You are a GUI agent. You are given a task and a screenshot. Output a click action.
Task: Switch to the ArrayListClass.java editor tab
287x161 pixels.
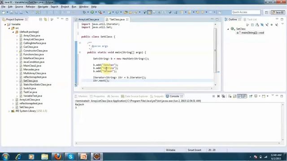pos(89,19)
